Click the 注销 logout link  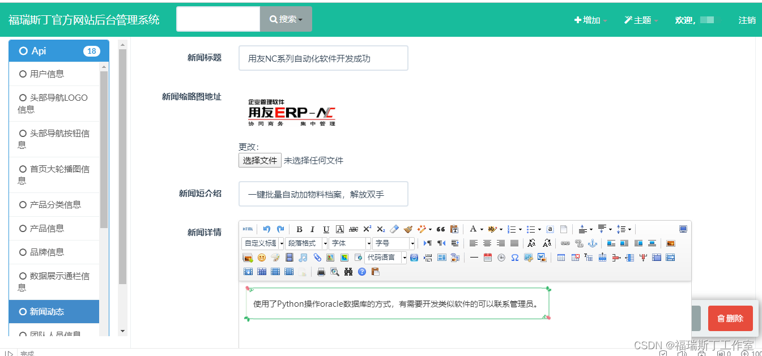(x=747, y=20)
